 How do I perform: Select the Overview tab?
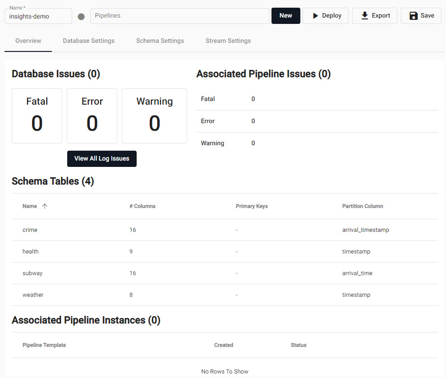28,41
